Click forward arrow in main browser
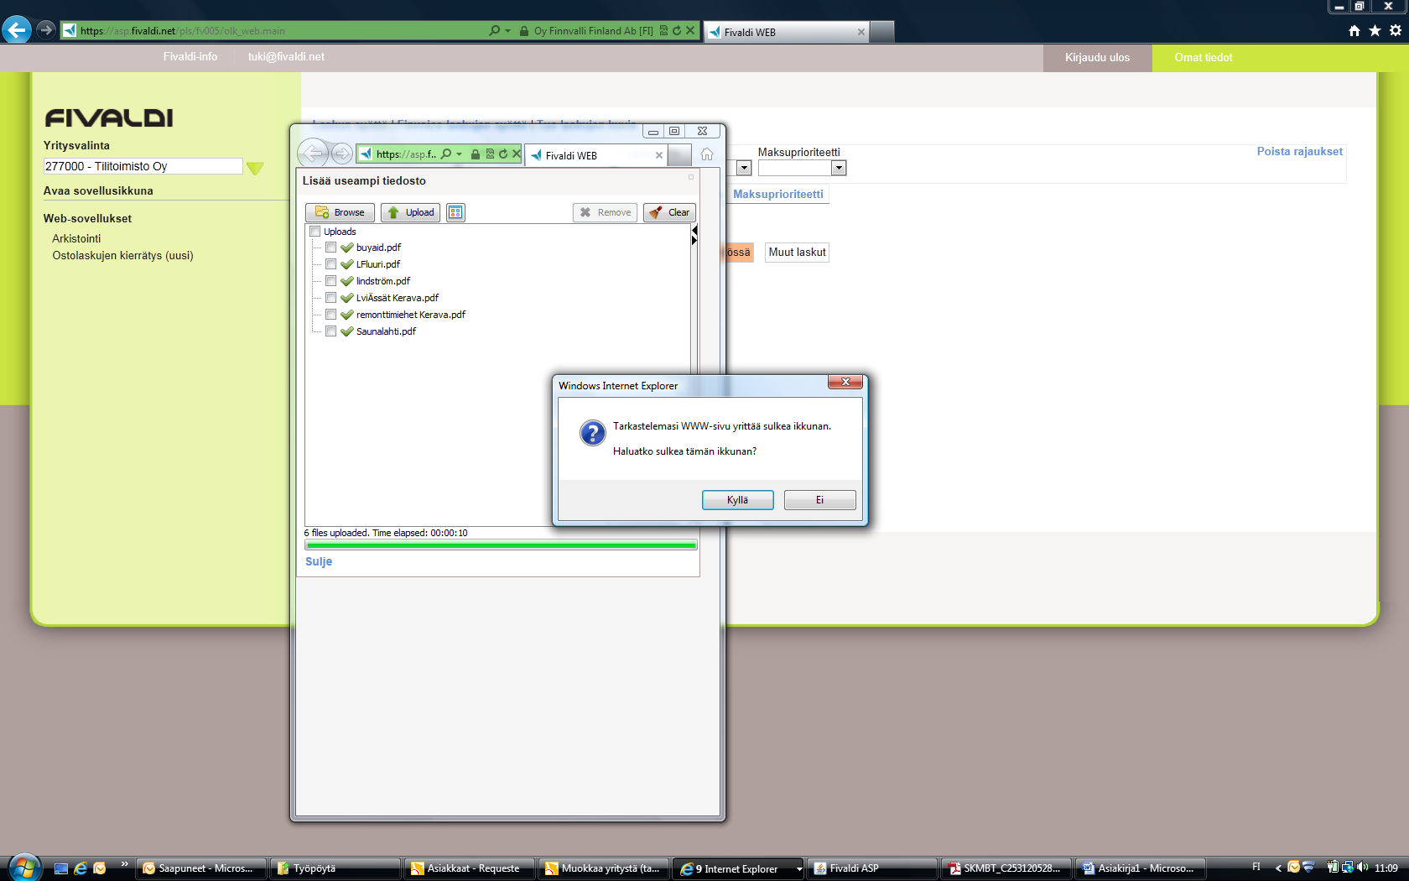The image size is (1409, 881). point(46,30)
